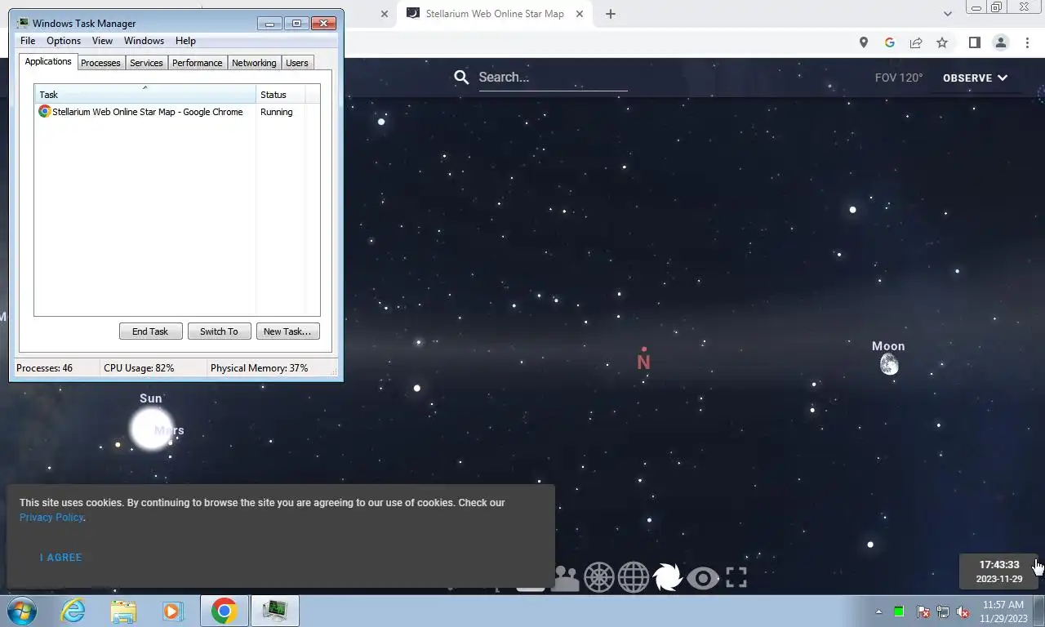Show hidden tray icons arrow
The width and height of the screenshot is (1045, 627).
(x=879, y=611)
